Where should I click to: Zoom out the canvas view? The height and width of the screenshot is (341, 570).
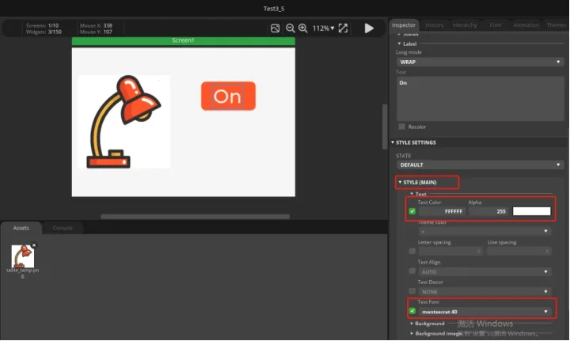click(x=290, y=28)
